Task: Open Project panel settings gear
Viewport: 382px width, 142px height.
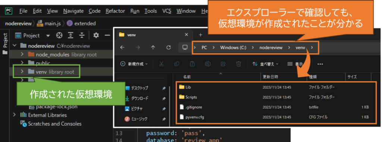Action: coord(96,35)
